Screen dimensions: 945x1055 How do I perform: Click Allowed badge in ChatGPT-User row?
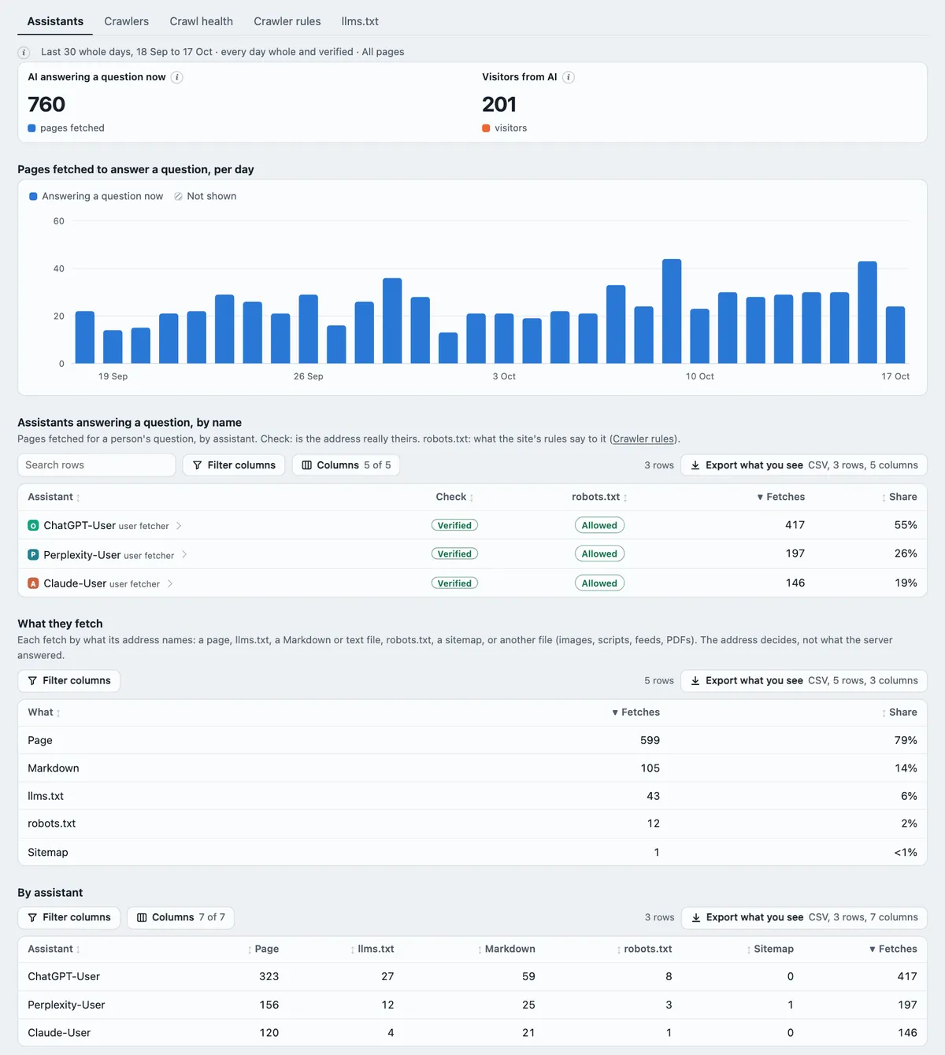coord(599,525)
